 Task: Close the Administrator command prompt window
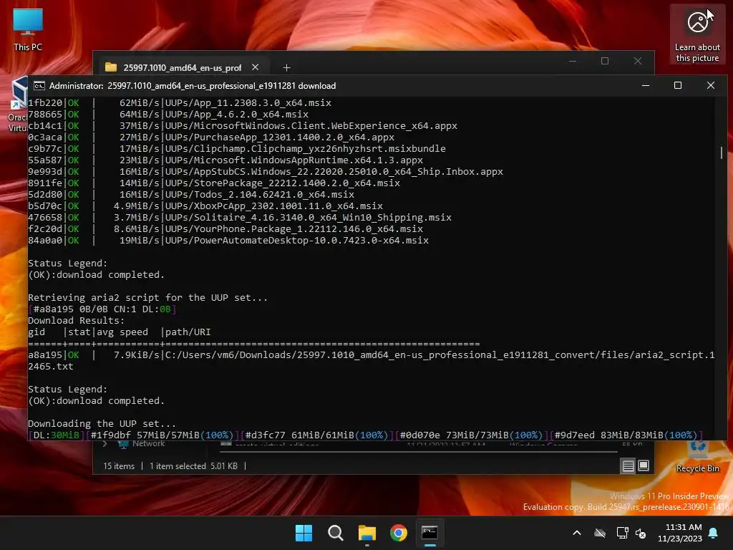(711, 86)
